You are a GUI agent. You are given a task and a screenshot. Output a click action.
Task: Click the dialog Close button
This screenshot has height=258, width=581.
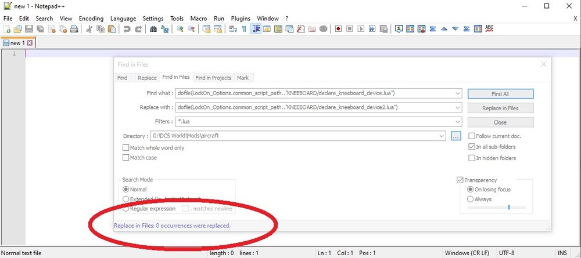[x=501, y=122]
